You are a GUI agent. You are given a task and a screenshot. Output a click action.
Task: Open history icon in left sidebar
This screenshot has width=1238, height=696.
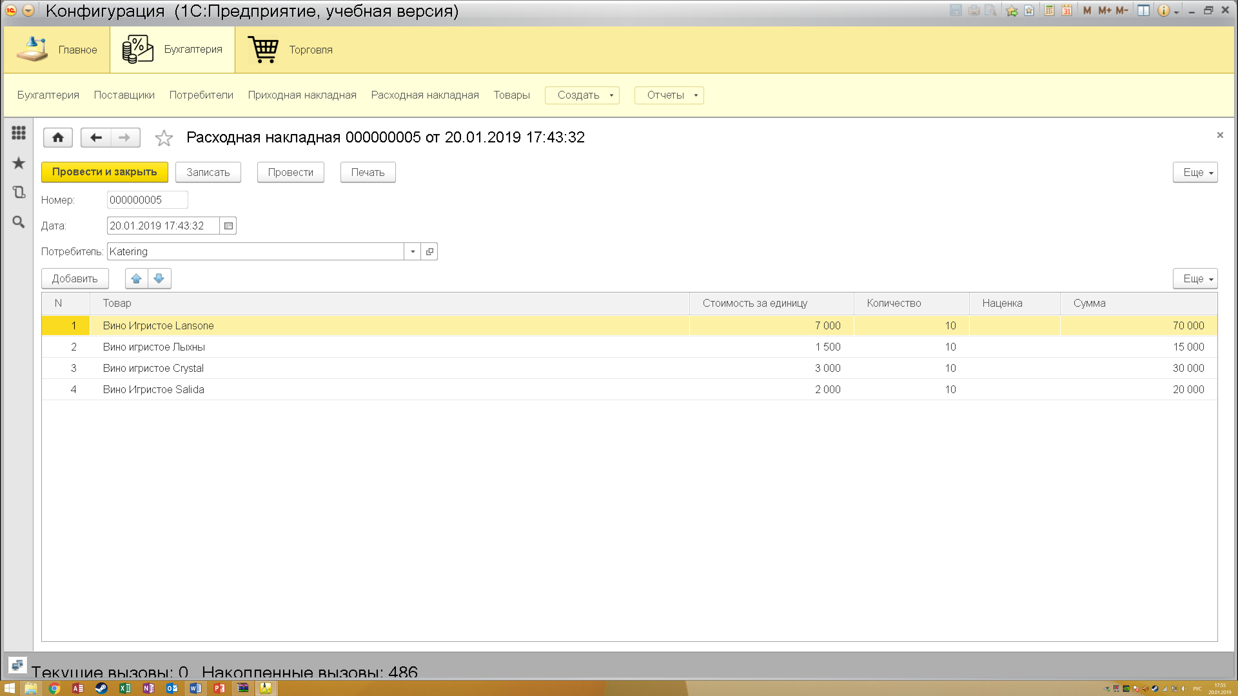(19, 192)
